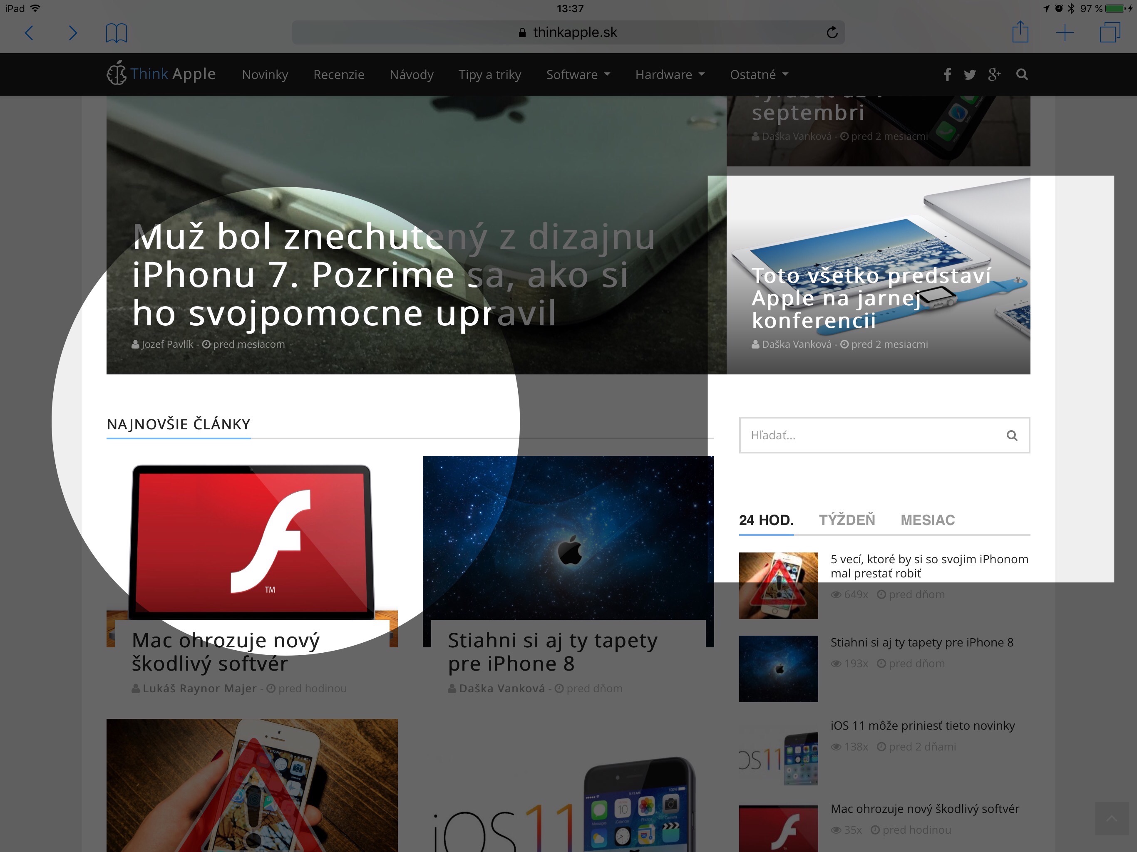
Task: Open sidebar Flash logo thumbnail
Action: click(x=778, y=828)
